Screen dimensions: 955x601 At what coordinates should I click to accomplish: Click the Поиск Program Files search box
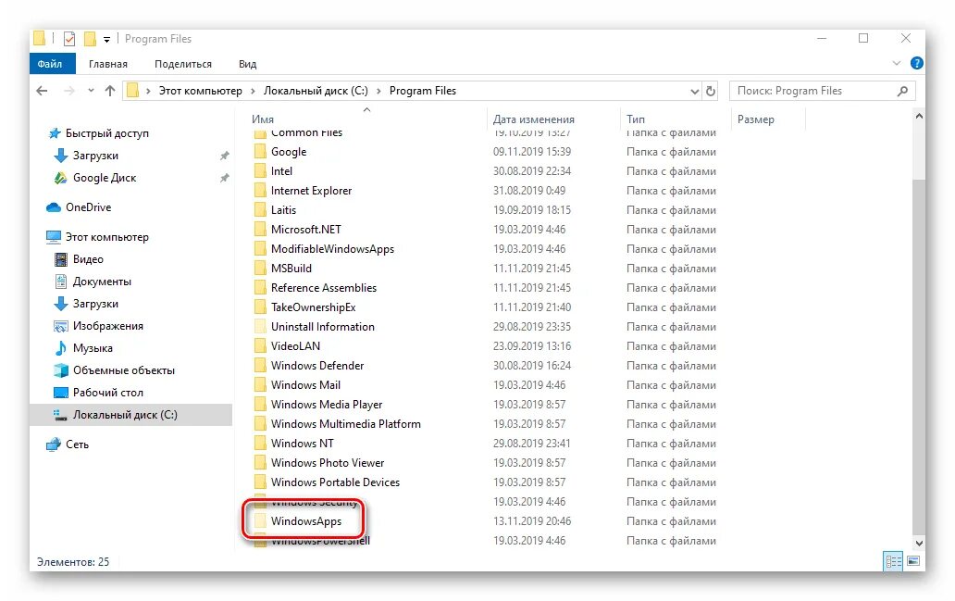[x=814, y=90]
